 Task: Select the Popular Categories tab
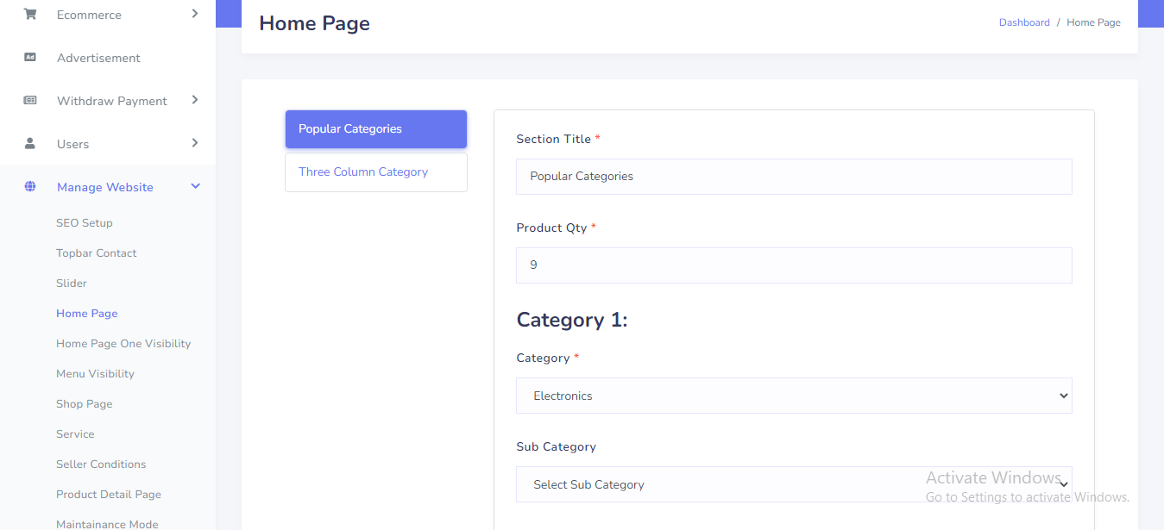[375, 129]
